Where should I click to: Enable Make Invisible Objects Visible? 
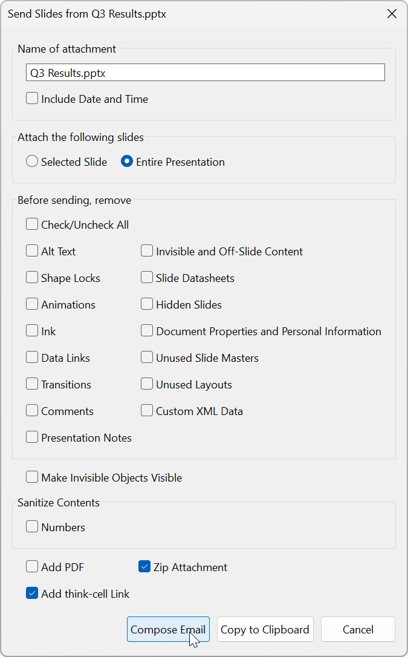tap(32, 477)
